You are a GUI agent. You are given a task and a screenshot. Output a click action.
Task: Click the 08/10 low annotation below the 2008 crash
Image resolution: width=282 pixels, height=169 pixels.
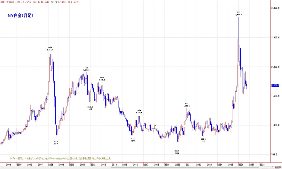pos(56,143)
